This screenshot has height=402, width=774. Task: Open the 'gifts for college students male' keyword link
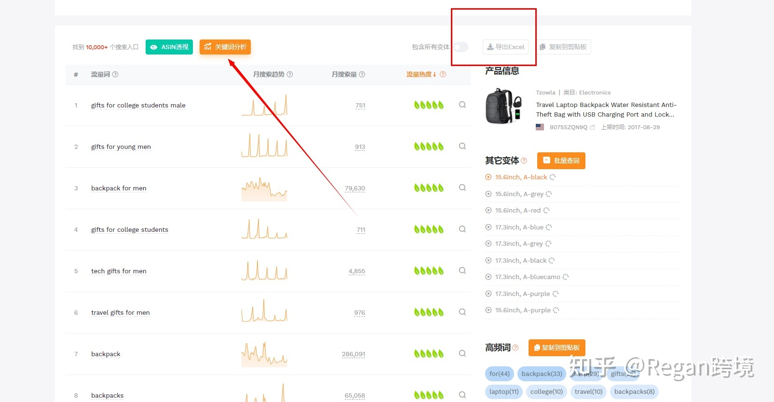click(138, 105)
